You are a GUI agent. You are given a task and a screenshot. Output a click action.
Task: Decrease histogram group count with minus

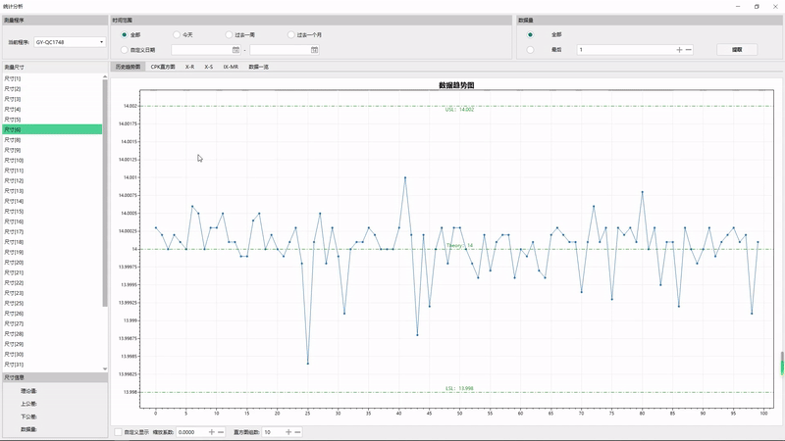(x=297, y=432)
